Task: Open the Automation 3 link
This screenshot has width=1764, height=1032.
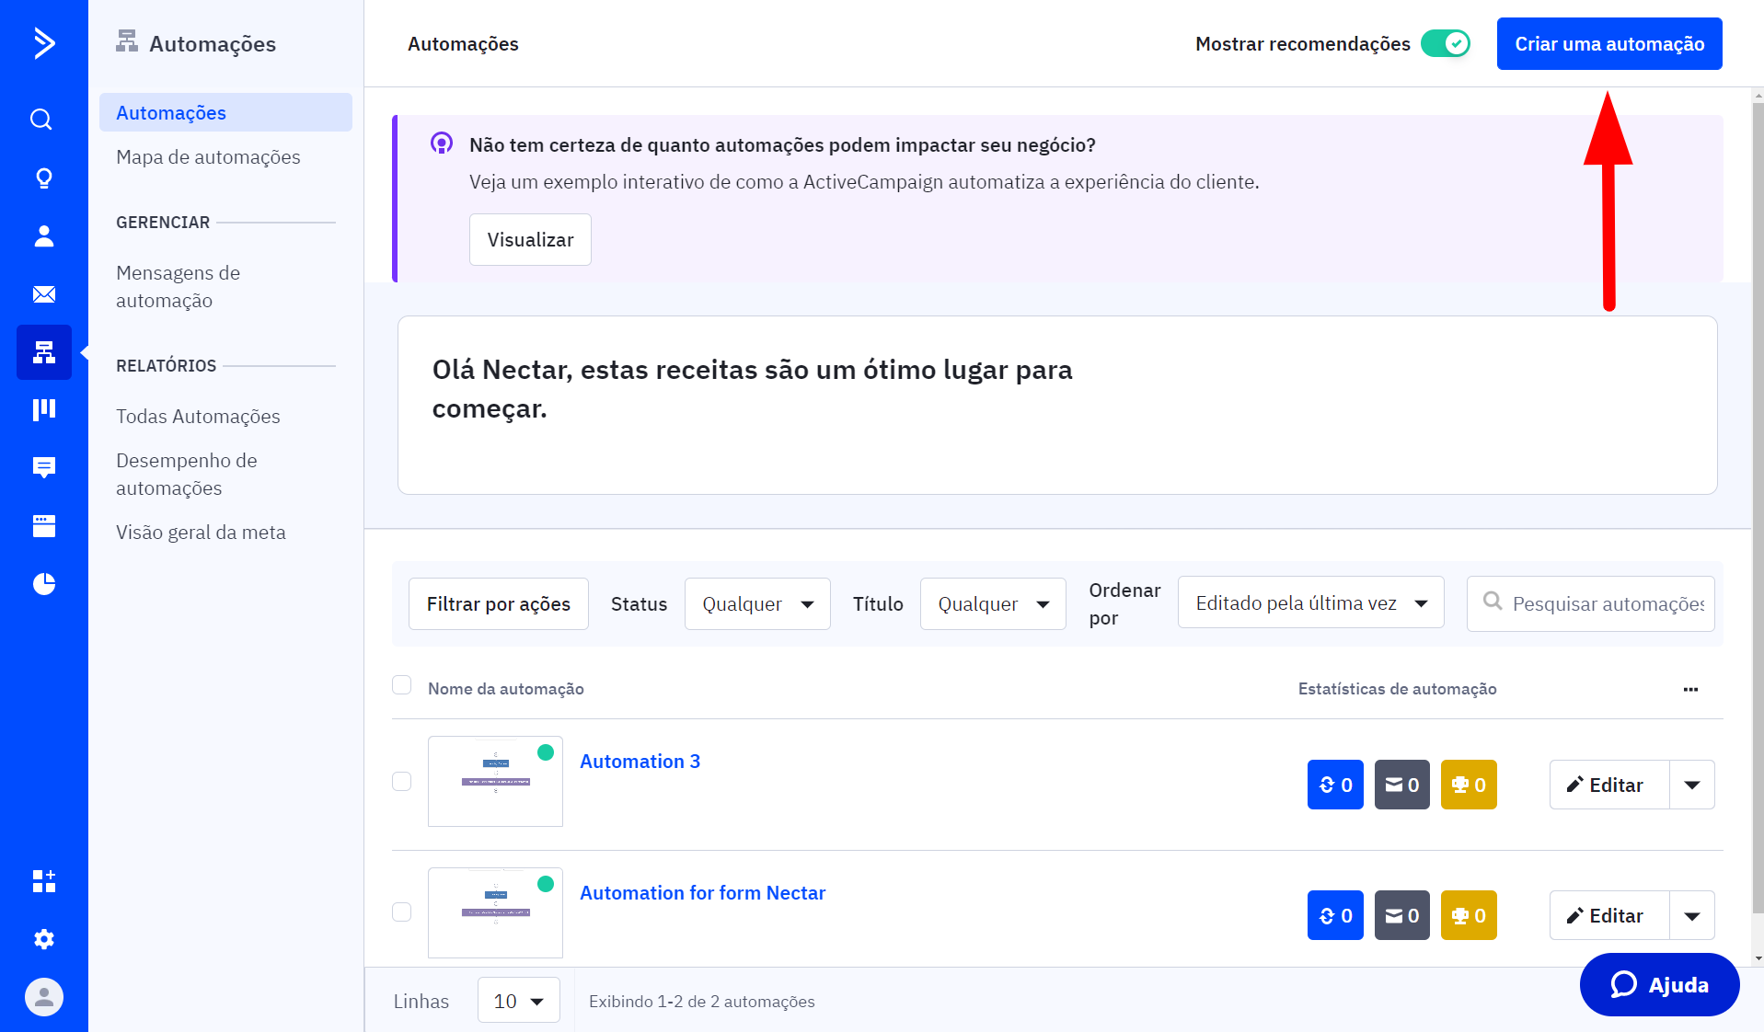Action: pos(640,761)
